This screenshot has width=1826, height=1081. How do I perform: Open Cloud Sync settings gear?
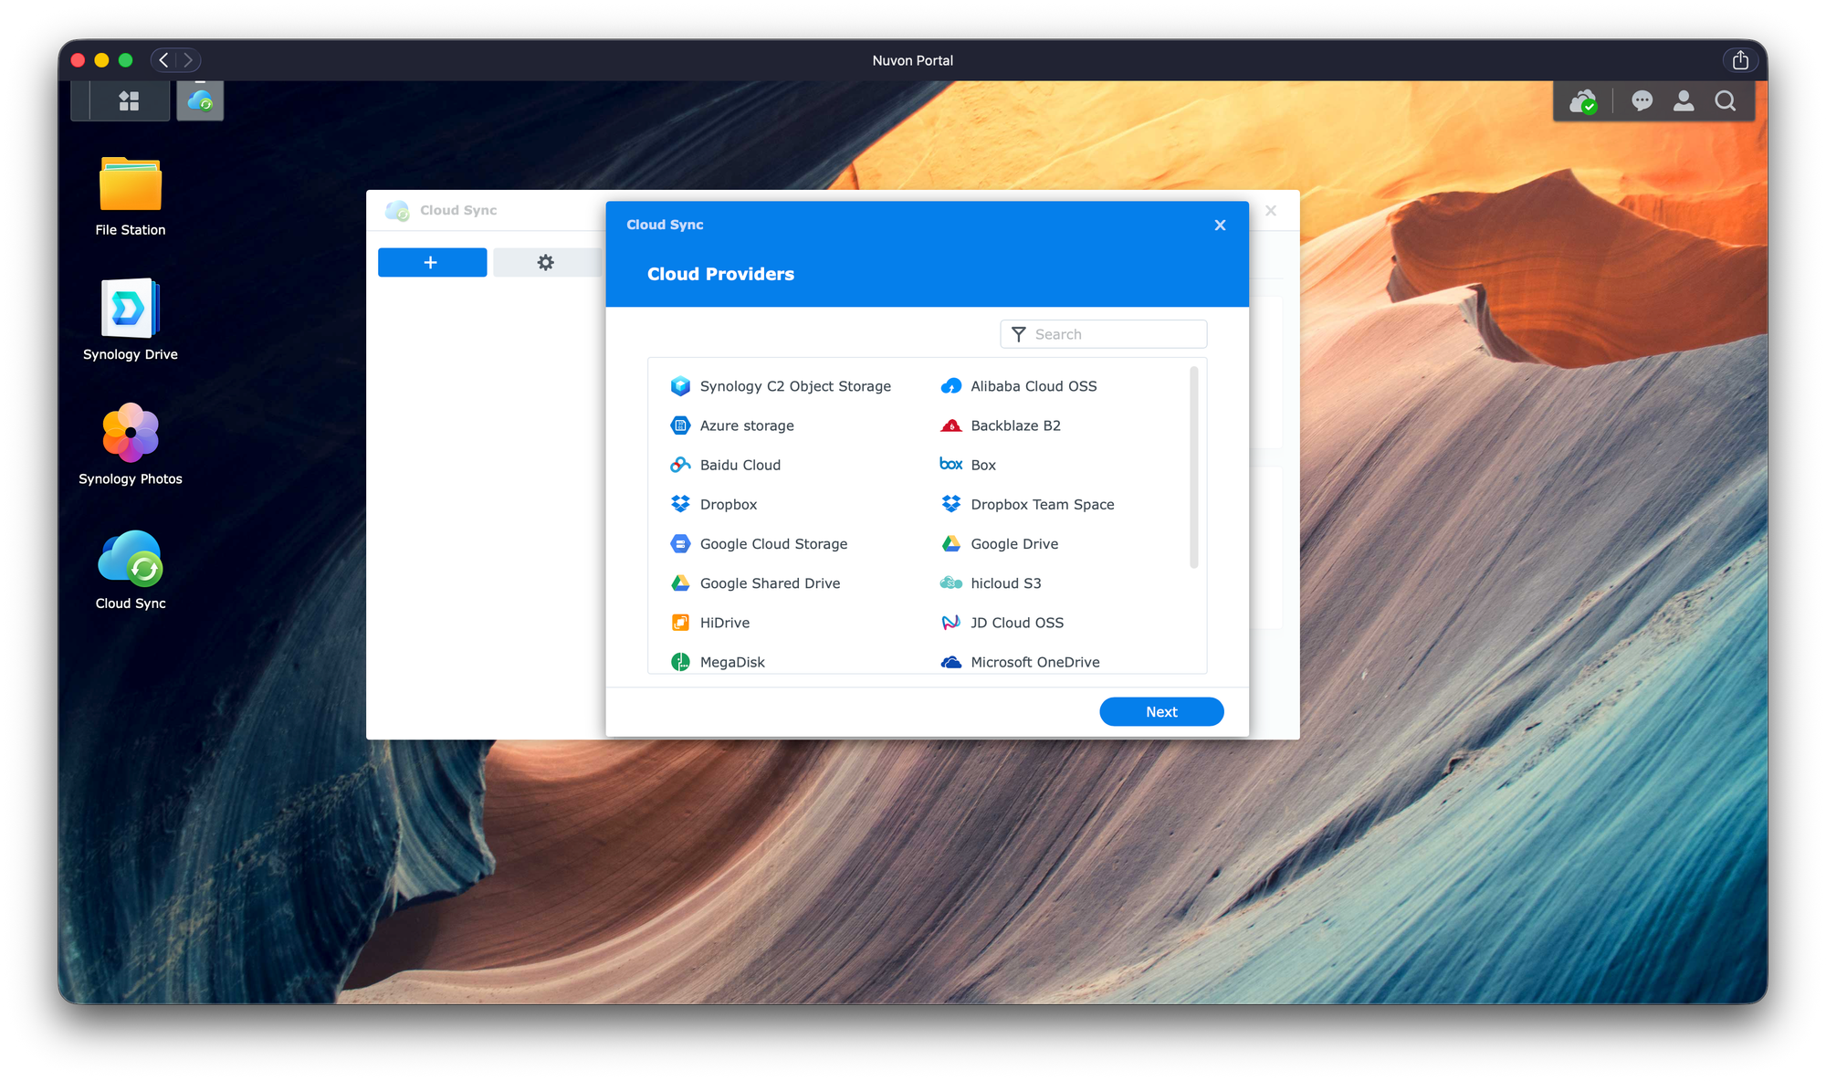[x=546, y=262]
